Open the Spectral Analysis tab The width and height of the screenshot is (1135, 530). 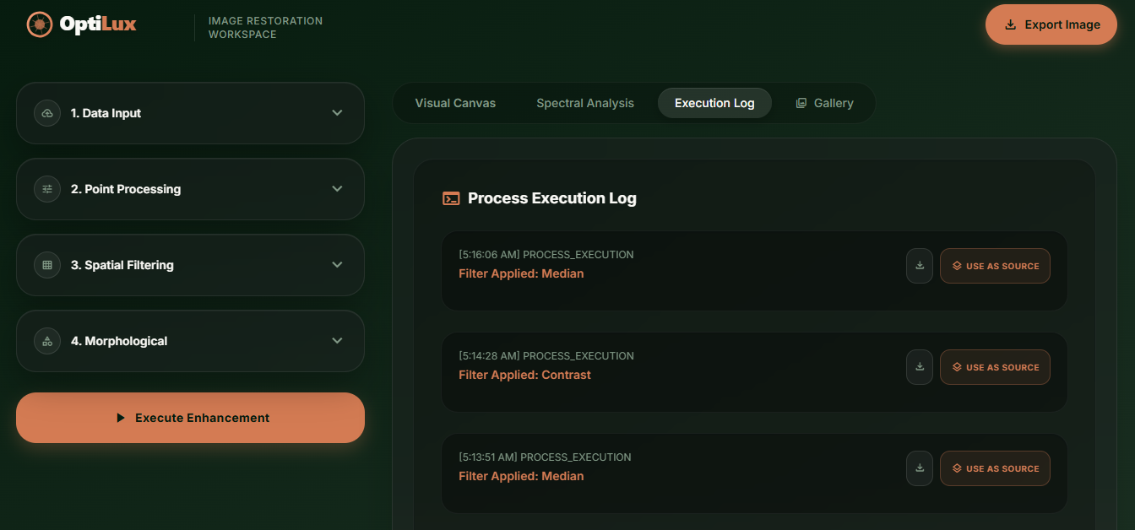pos(585,103)
